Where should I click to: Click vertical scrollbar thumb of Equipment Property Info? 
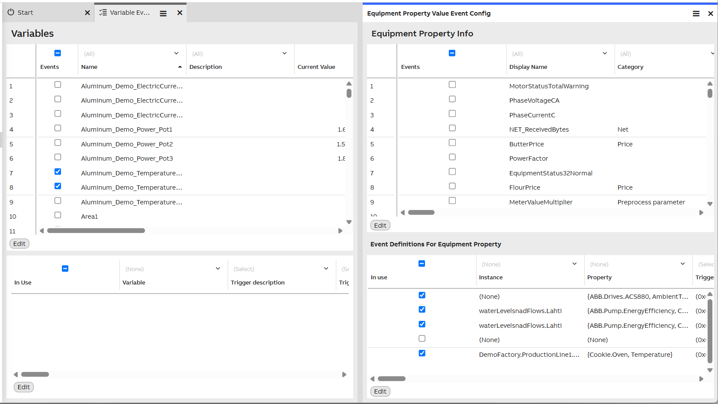(x=710, y=94)
